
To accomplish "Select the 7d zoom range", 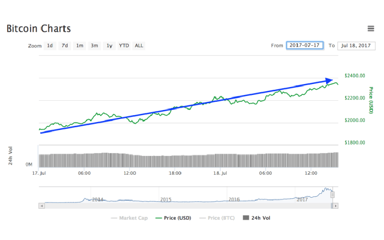I will [65, 46].
